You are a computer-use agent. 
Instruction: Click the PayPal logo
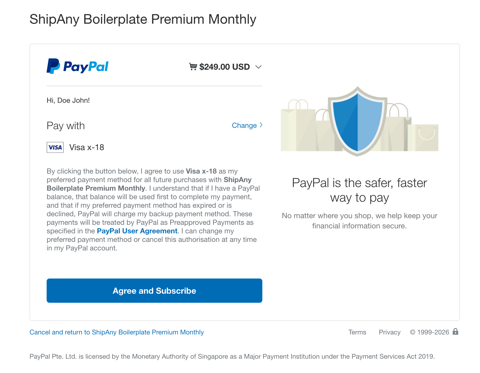78,66
